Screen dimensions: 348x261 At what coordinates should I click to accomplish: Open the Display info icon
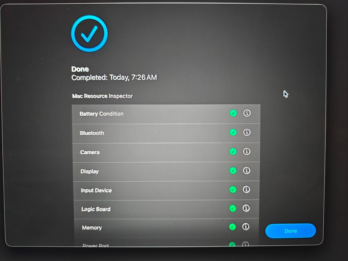(x=246, y=170)
